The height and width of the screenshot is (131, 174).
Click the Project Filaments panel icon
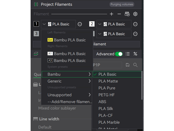pos(36,4)
